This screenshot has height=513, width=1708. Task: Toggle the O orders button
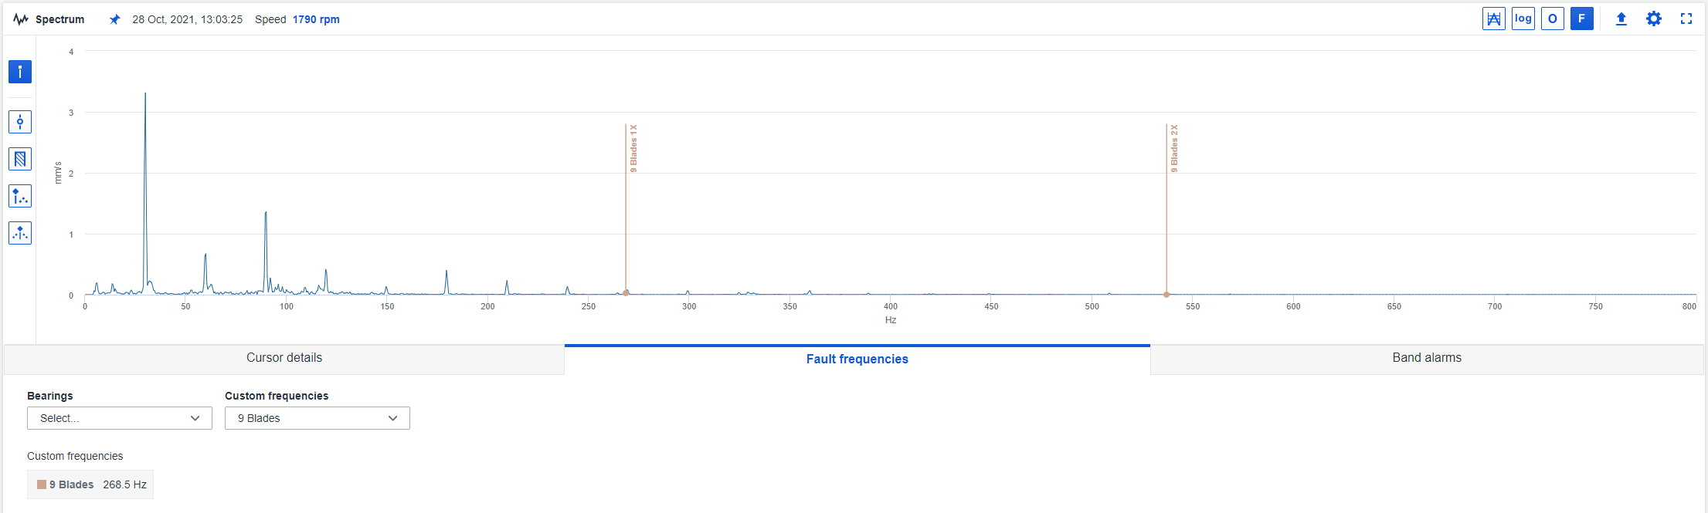coord(1552,19)
